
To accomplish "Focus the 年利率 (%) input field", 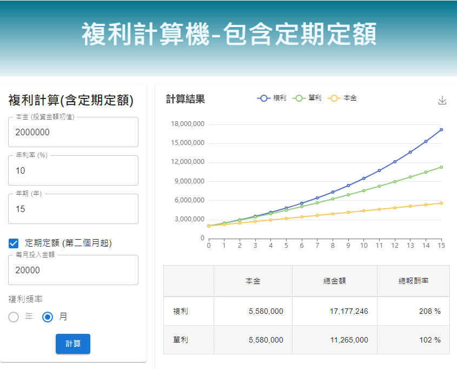I will [73, 171].
